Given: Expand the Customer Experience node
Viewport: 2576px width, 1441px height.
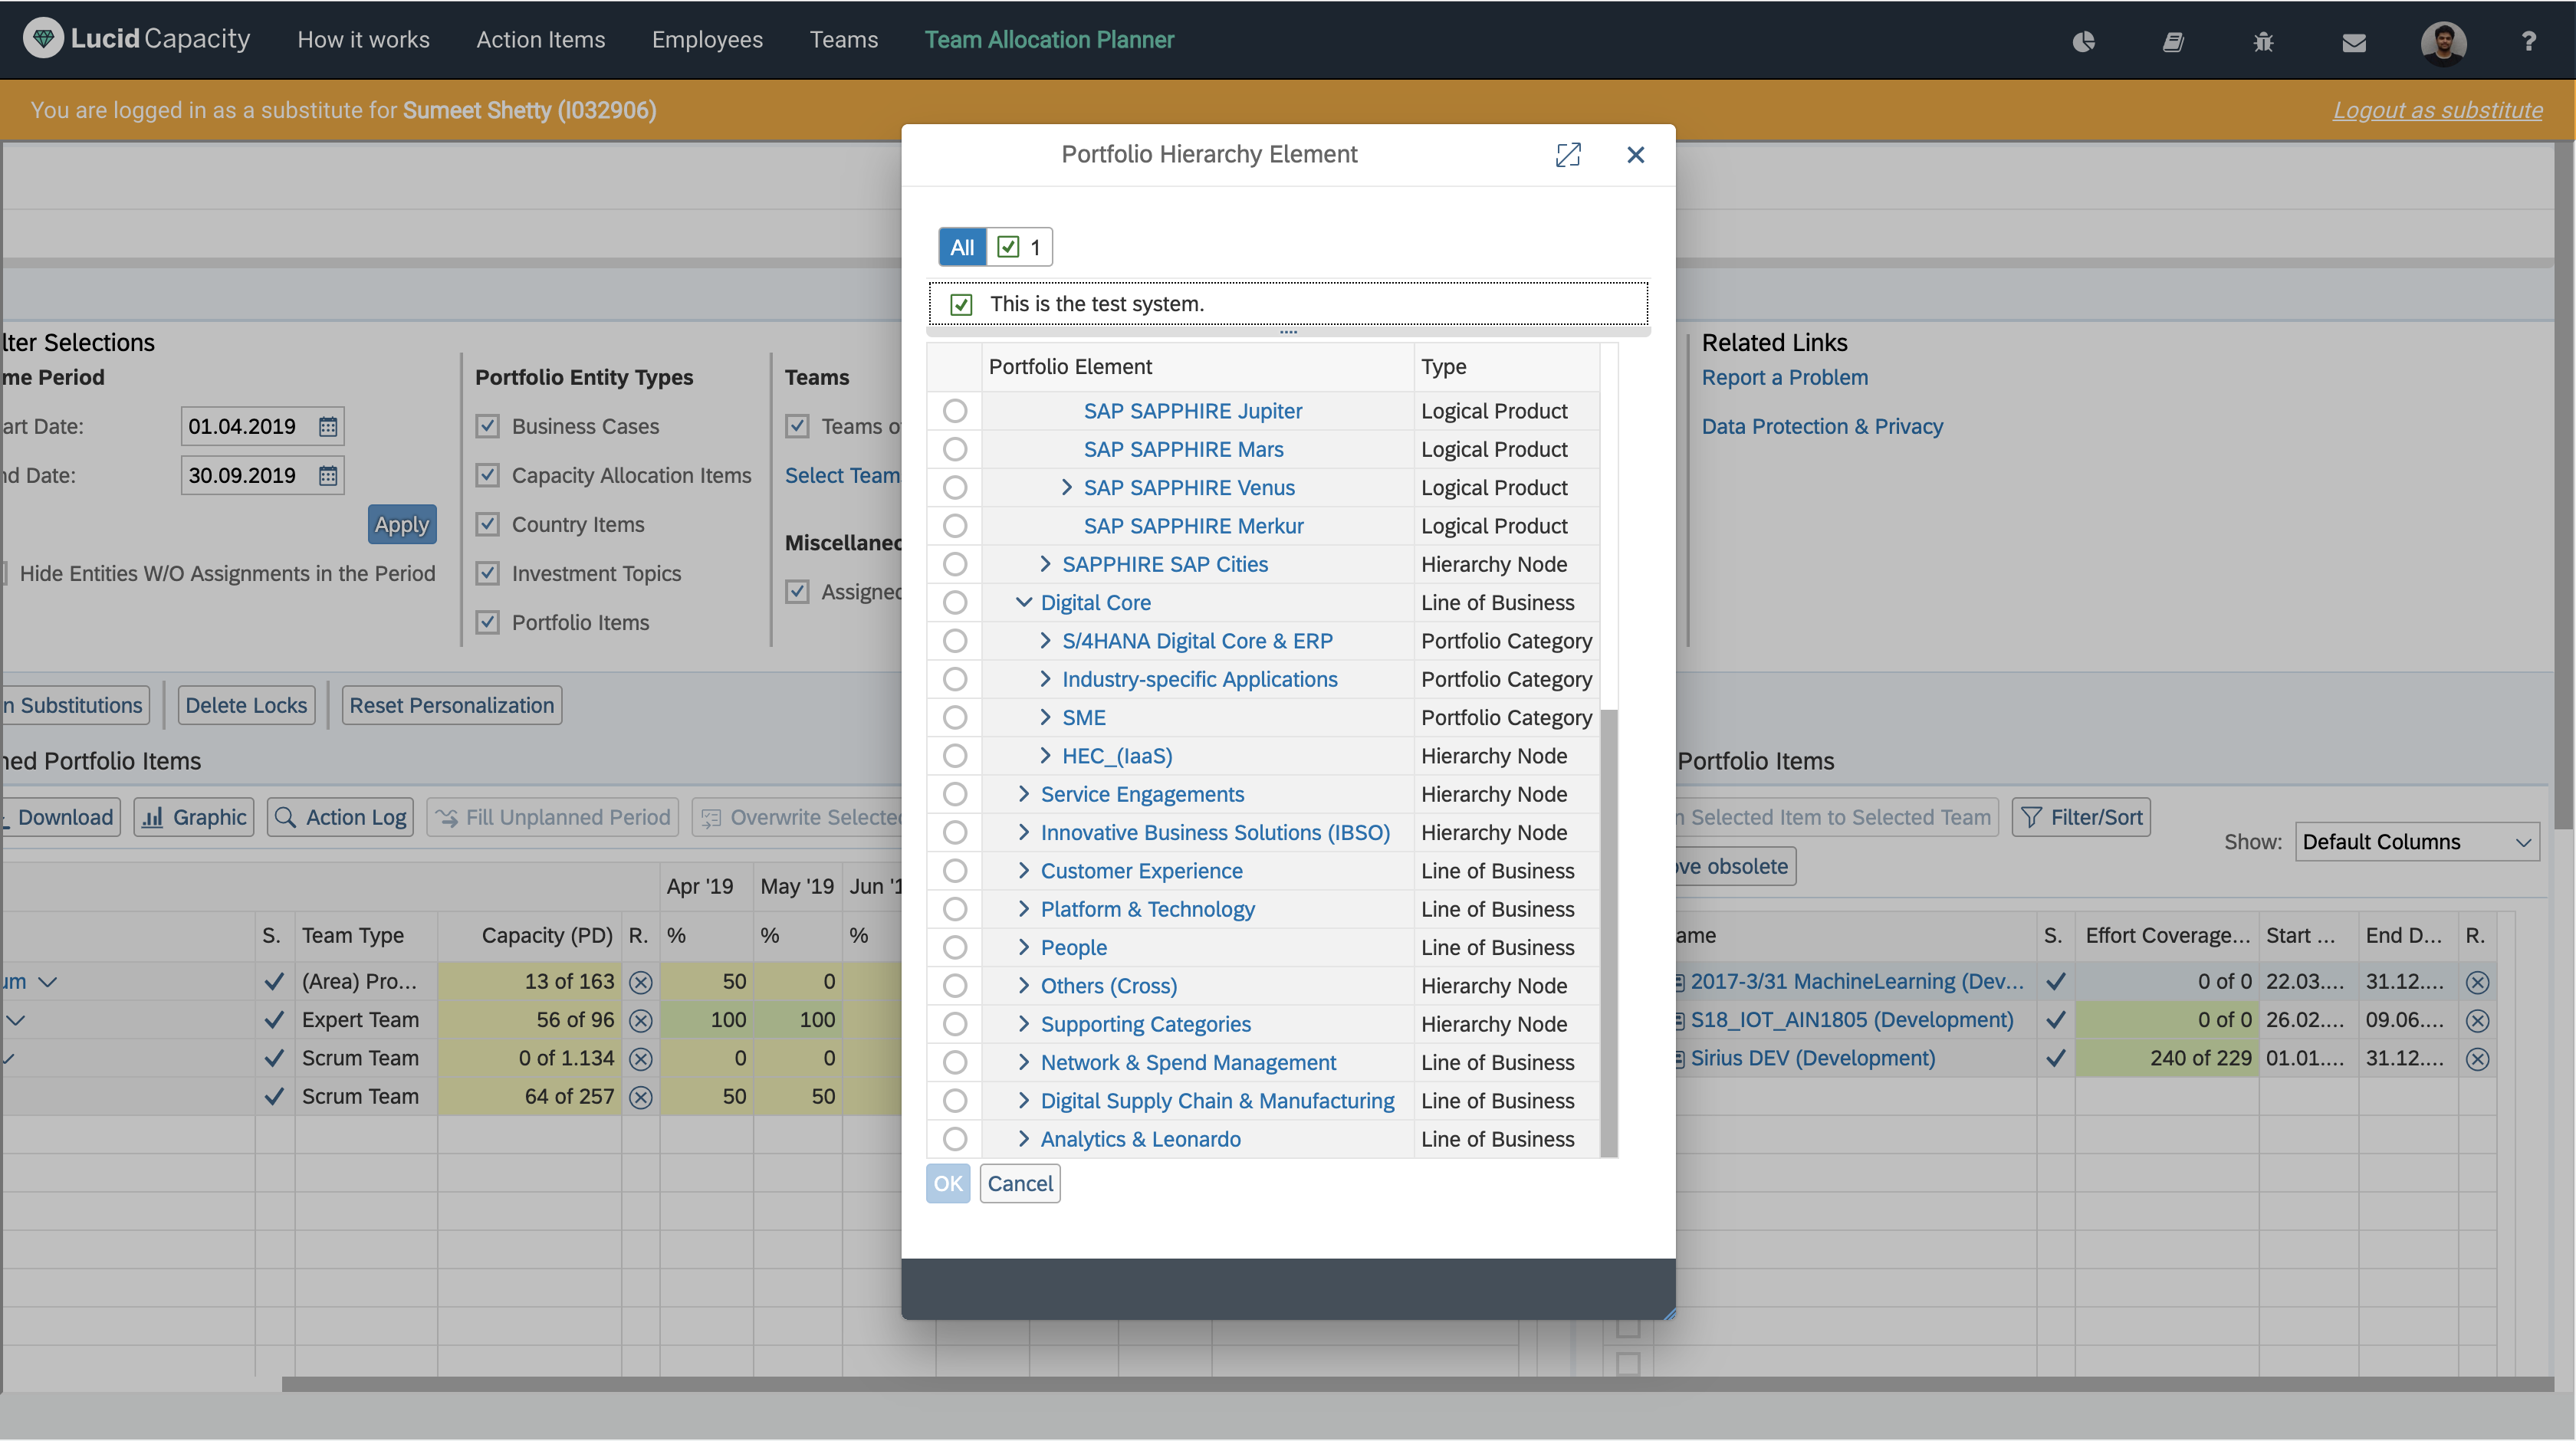Looking at the screenshot, I should [1023, 871].
